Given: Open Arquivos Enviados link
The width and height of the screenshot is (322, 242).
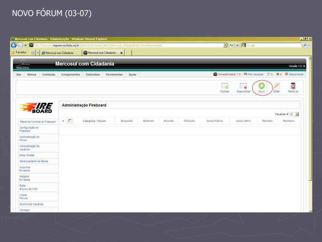Looking at the screenshot, I should (25, 169).
